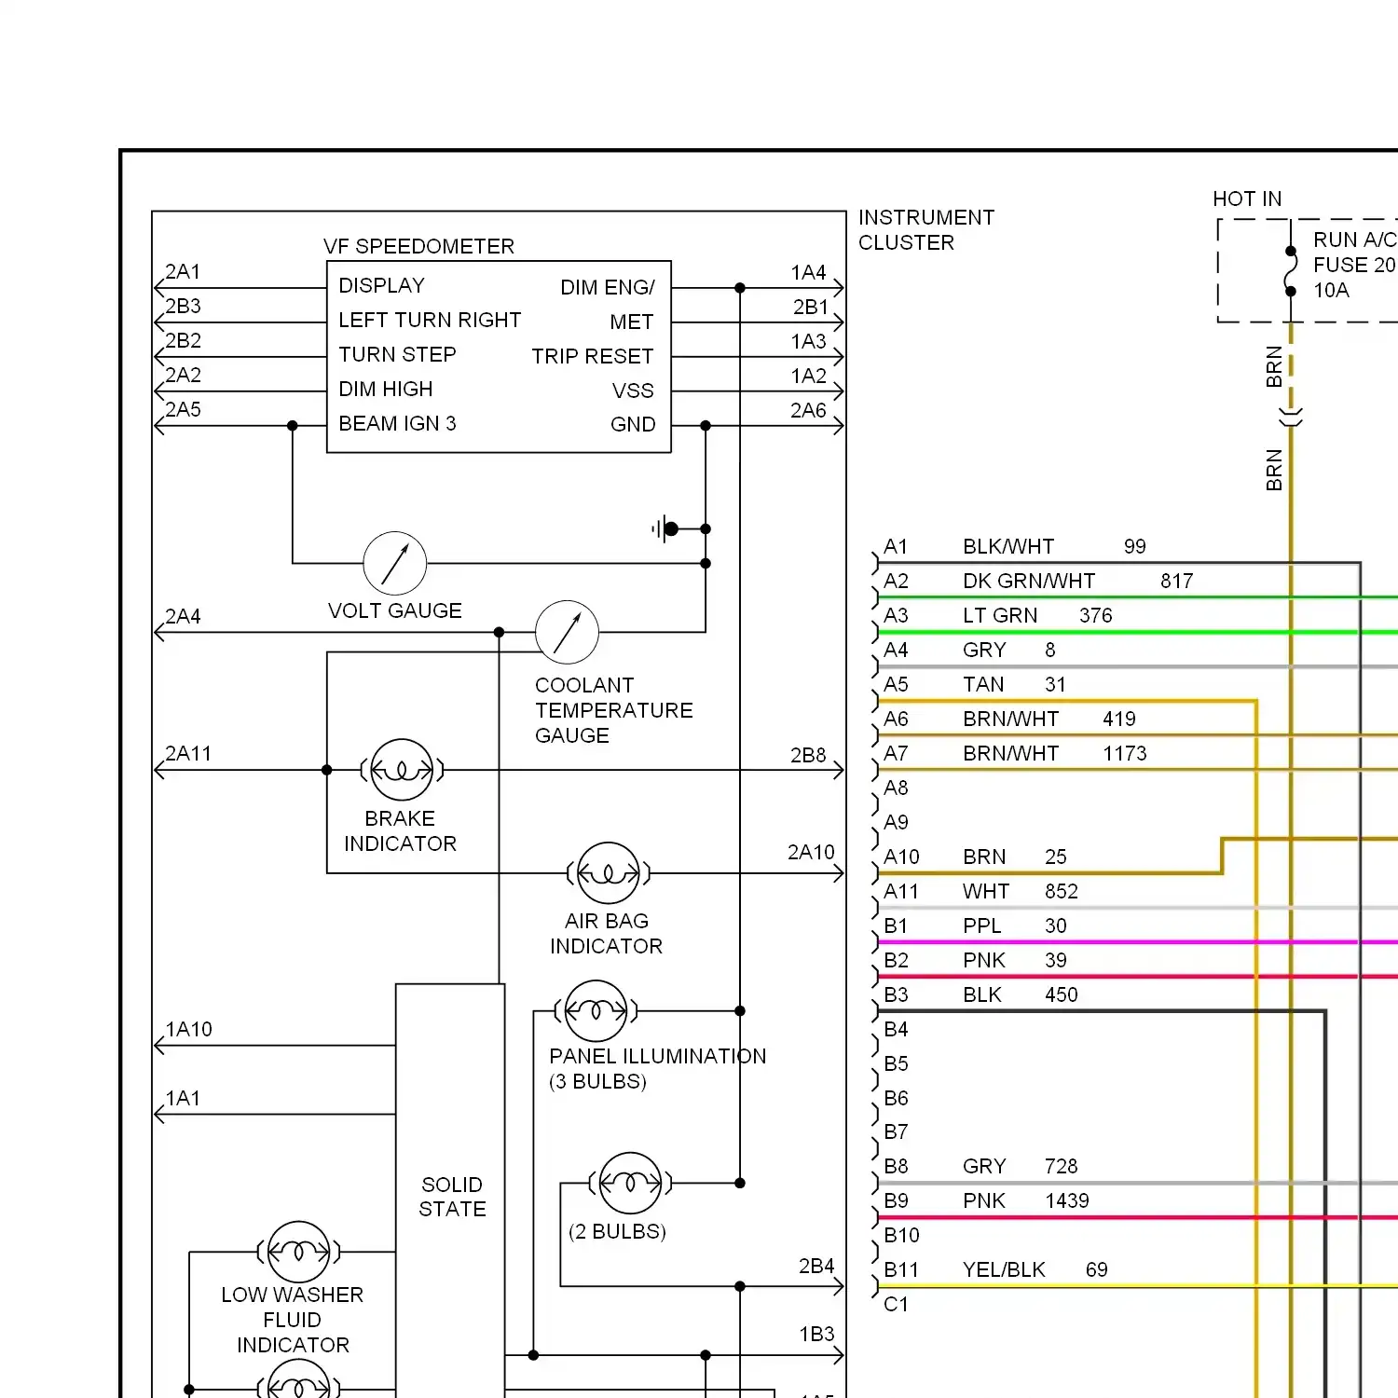Click circuit number 450
This screenshot has height=1398, width=1398.
tap(1062, 994)
